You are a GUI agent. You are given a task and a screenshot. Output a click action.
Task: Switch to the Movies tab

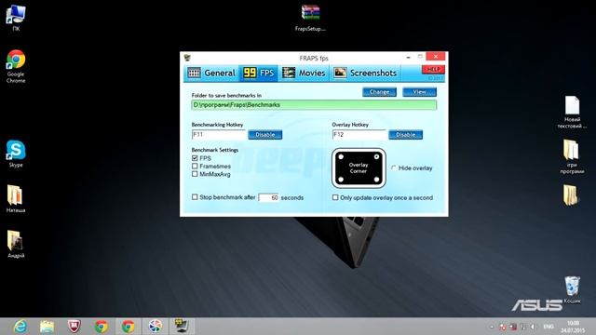304,73
